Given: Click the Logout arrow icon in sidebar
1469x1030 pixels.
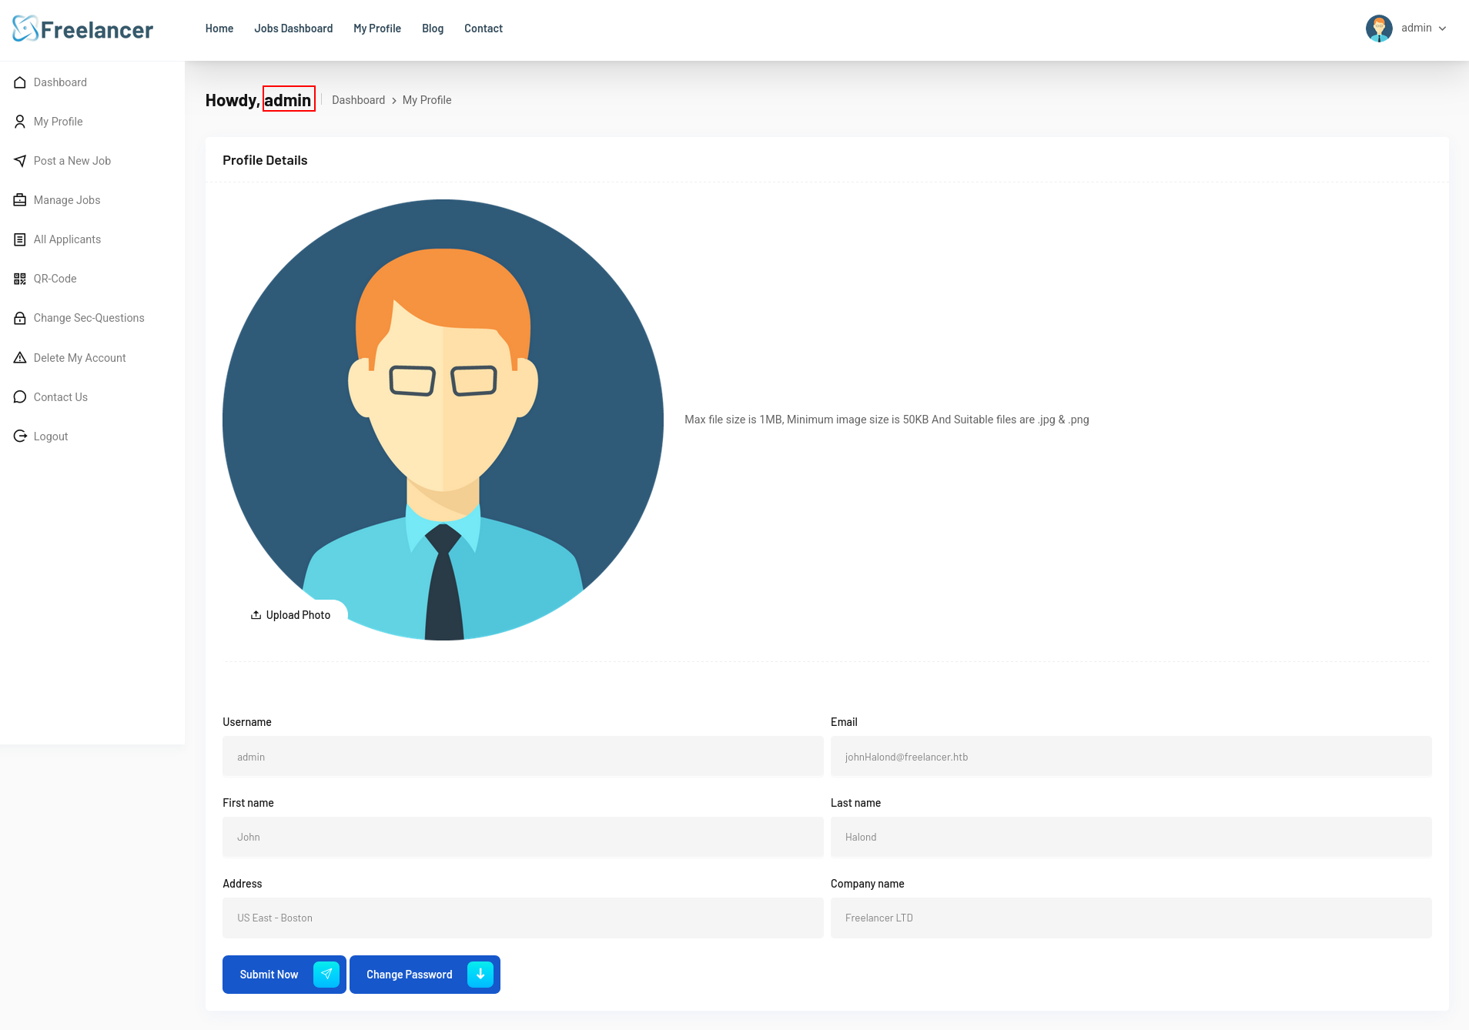Looking at the screenshot, I should 20,436.
